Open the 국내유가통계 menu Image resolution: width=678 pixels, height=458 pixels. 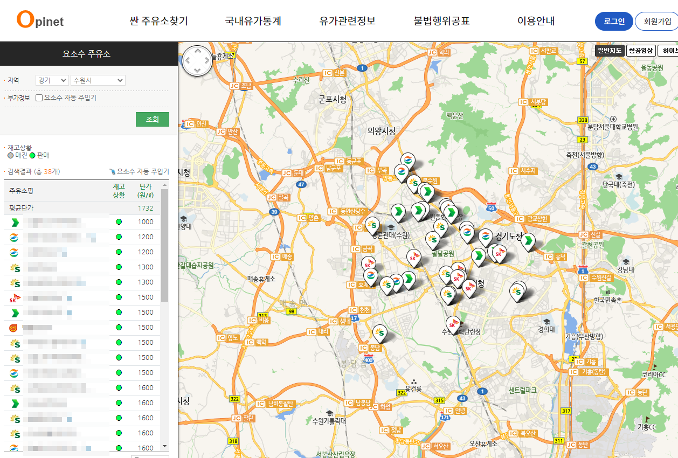click(253, 21)
